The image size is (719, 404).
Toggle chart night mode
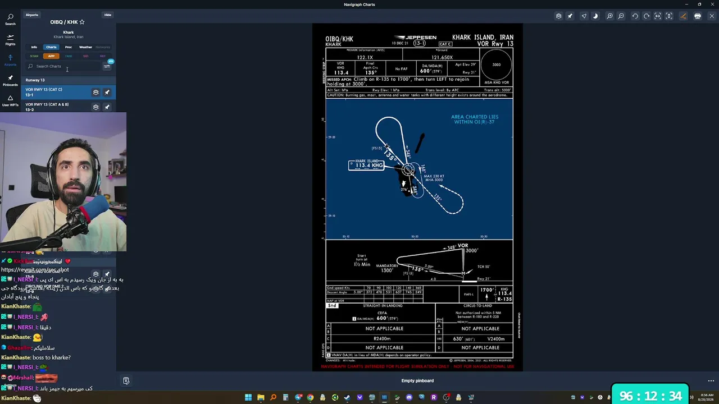[x=595, y=16]
